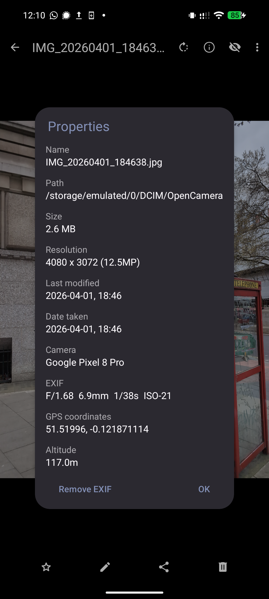Toggle the hide-file crossed eye icon
Screen dimensions: 269x599
point(235,48)
